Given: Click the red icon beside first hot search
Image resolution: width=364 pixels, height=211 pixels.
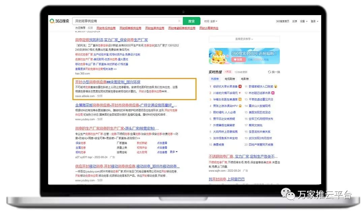Looking at the screenshot, I should [240, 86].
